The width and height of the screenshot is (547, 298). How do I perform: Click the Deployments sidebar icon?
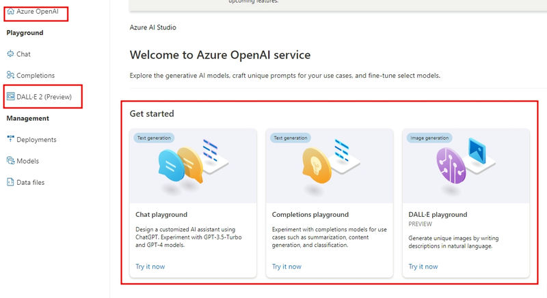point(10,140)
